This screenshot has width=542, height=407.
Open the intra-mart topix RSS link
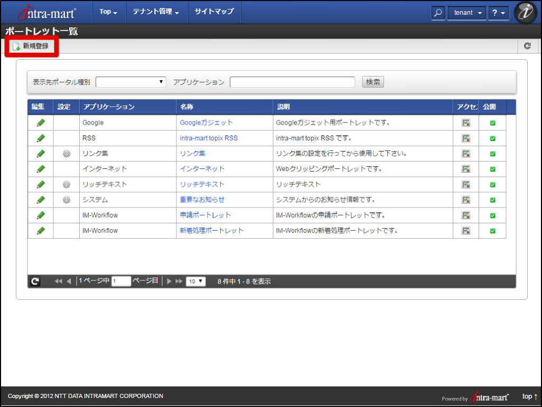208,138
